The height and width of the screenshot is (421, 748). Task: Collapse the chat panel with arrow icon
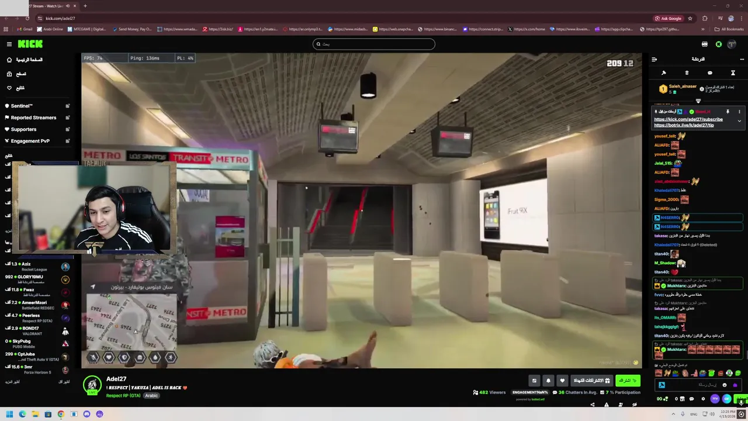654,59
